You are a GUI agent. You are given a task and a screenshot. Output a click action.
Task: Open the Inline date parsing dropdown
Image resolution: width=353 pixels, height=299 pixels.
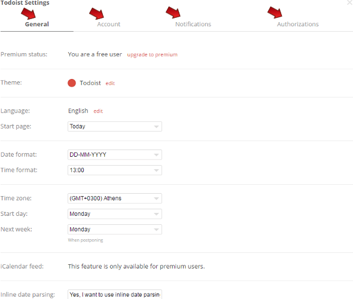pos(115,294)
